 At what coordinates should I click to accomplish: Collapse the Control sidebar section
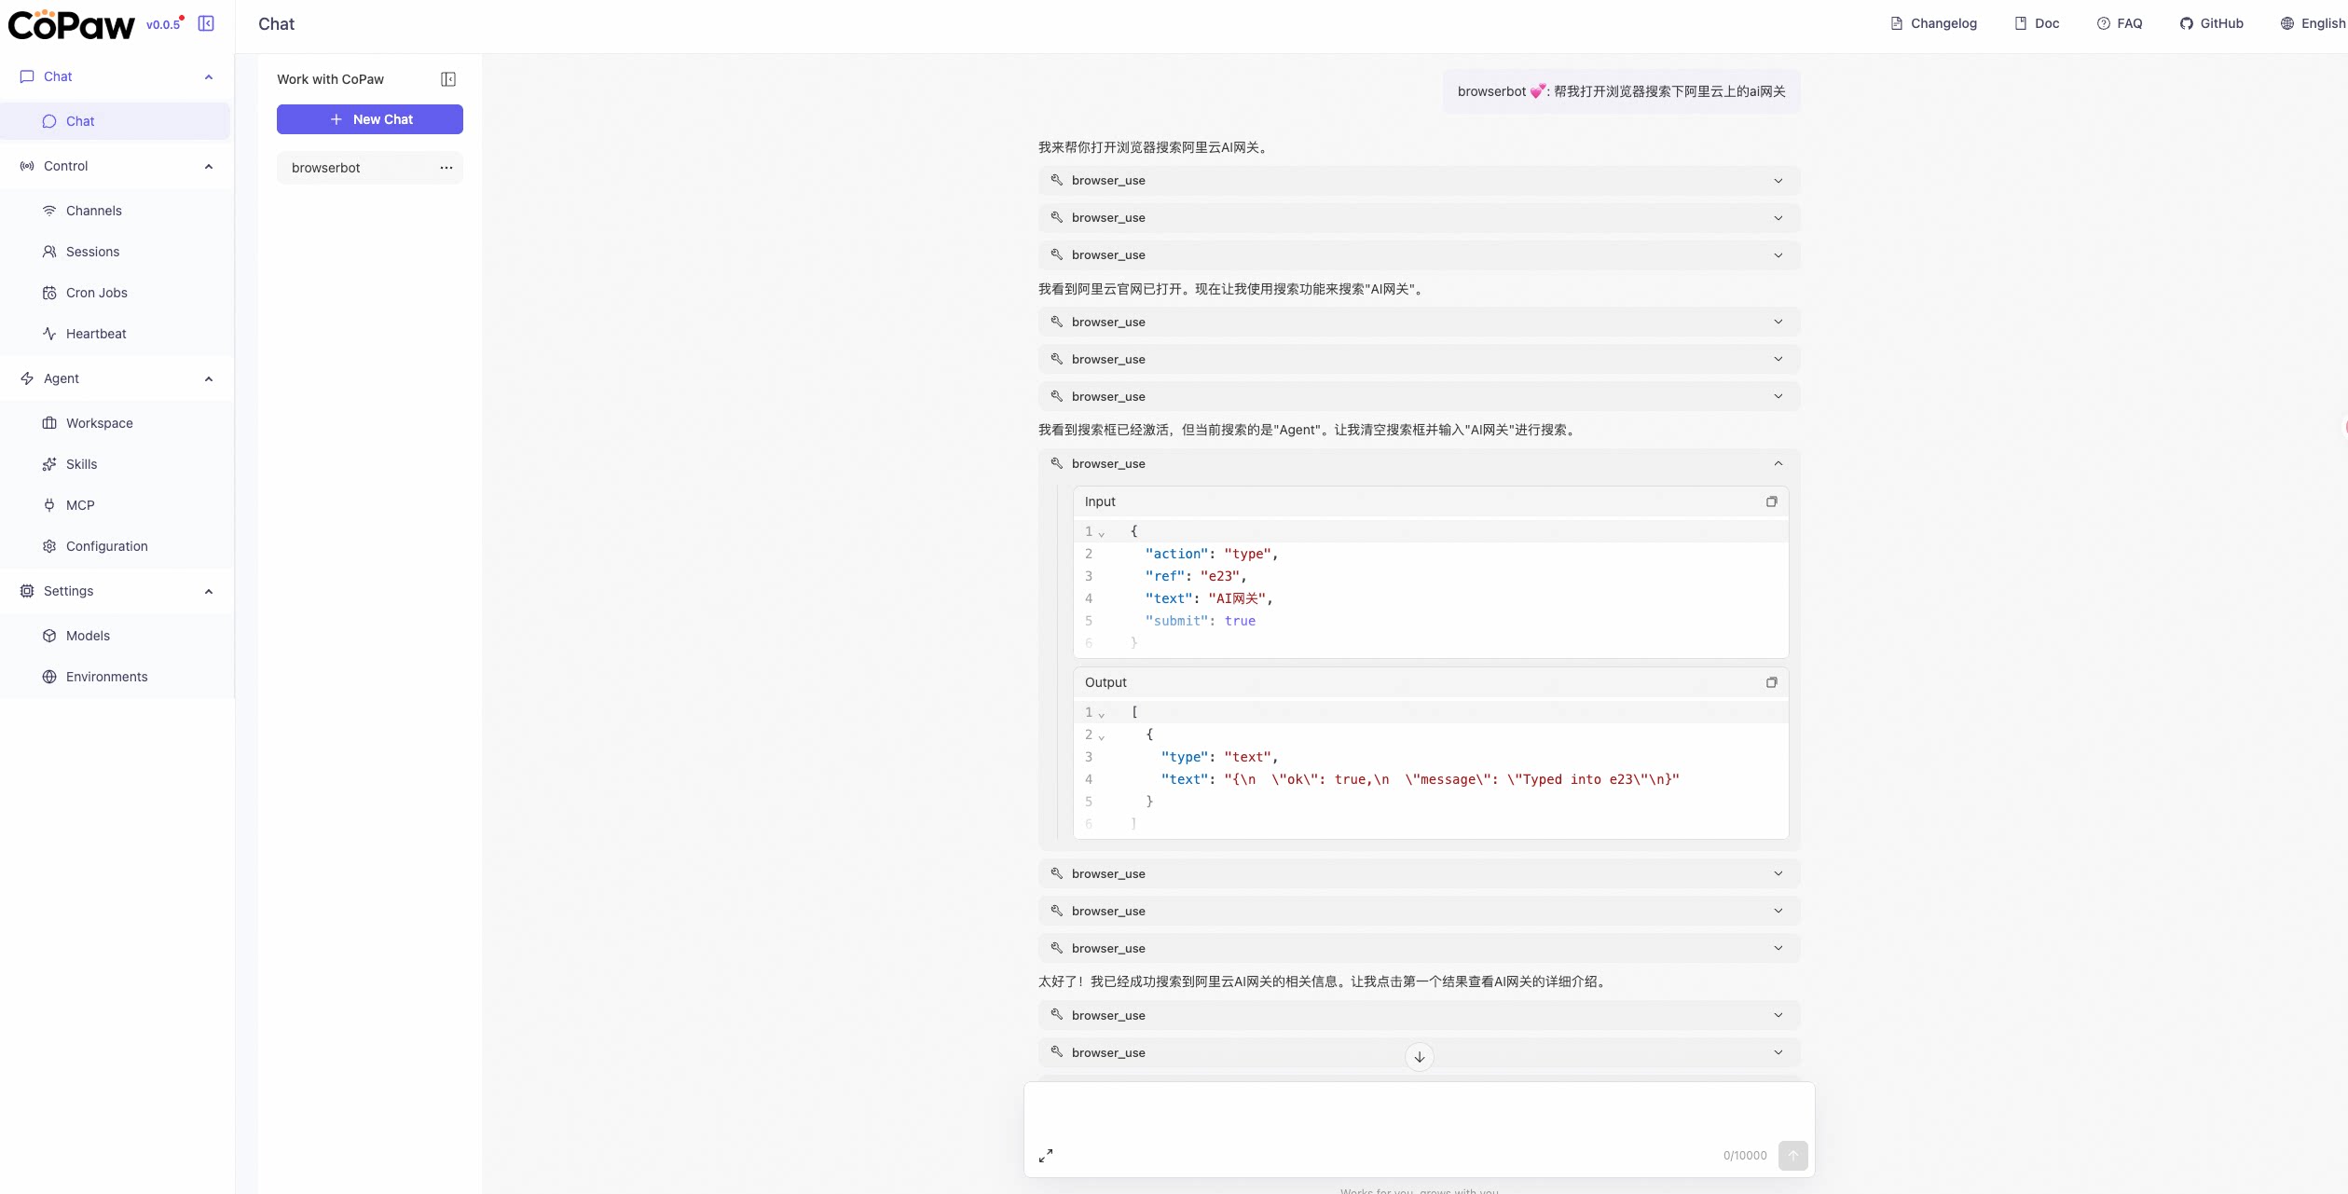209,166
